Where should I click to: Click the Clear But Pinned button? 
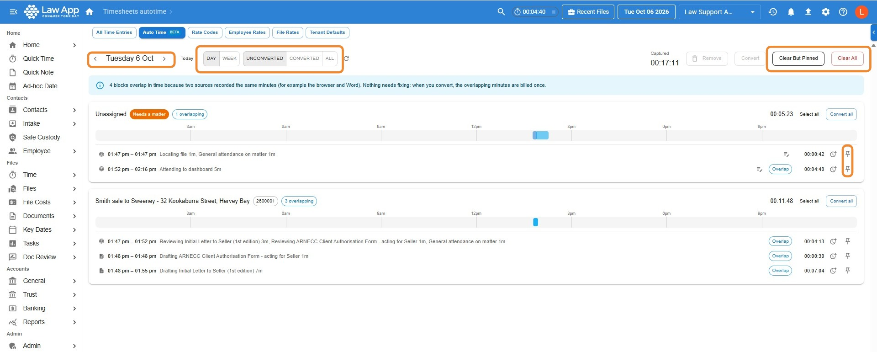[x=798, y=59]
